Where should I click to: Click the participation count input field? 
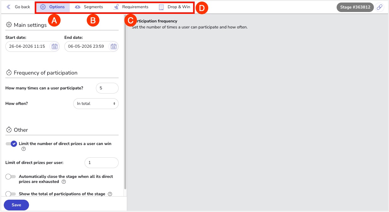107,88
